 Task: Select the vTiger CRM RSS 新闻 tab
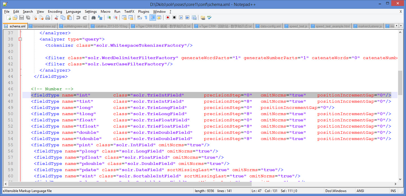click(x=161, y=26)
